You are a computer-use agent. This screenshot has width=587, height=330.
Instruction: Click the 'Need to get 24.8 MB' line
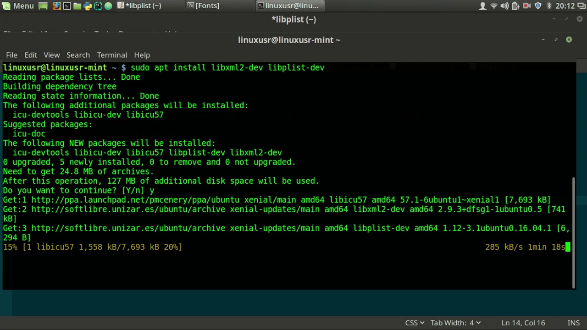(78, 171)
